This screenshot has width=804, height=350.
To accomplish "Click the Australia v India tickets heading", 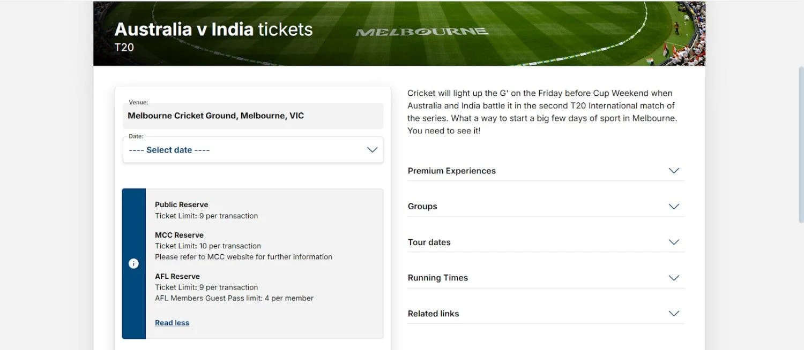I will pos(212,29).
